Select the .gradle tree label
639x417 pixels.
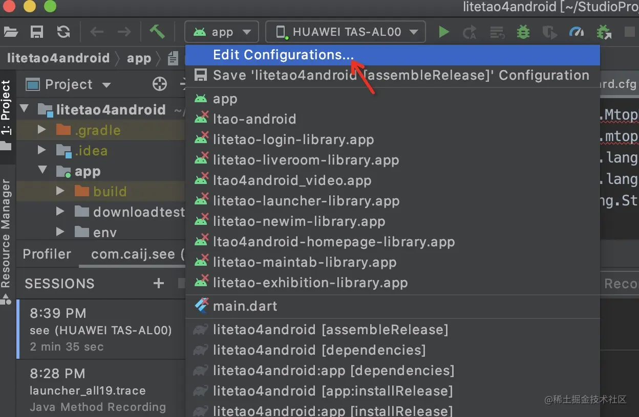click(97, 130)
